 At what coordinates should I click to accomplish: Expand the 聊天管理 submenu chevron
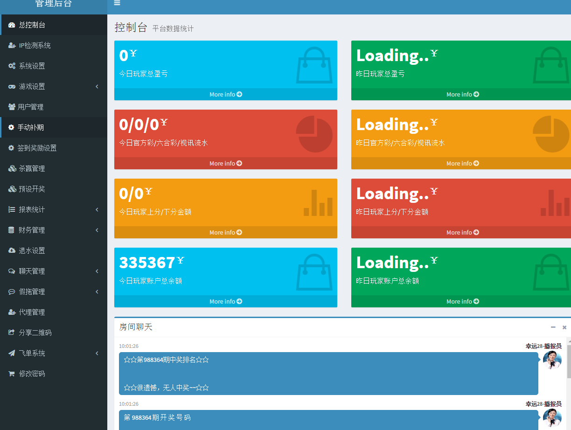coord(97,271)
